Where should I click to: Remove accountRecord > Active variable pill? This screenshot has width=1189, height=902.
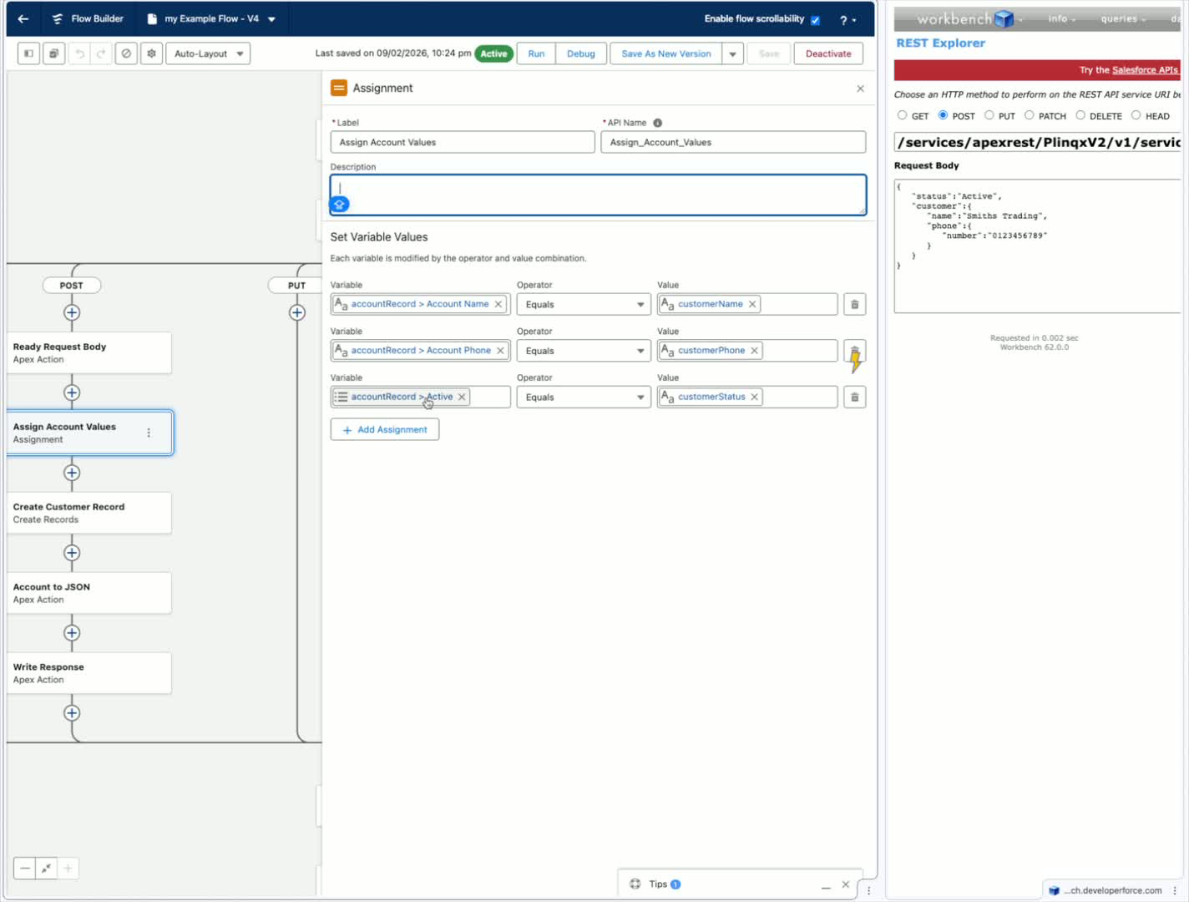tap(462, 397)
